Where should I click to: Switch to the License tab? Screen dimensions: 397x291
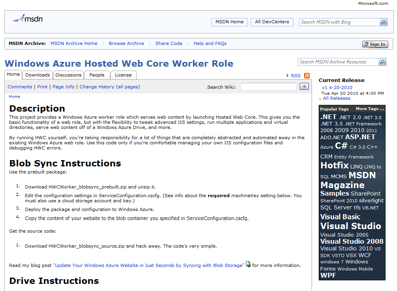[123, 75]
